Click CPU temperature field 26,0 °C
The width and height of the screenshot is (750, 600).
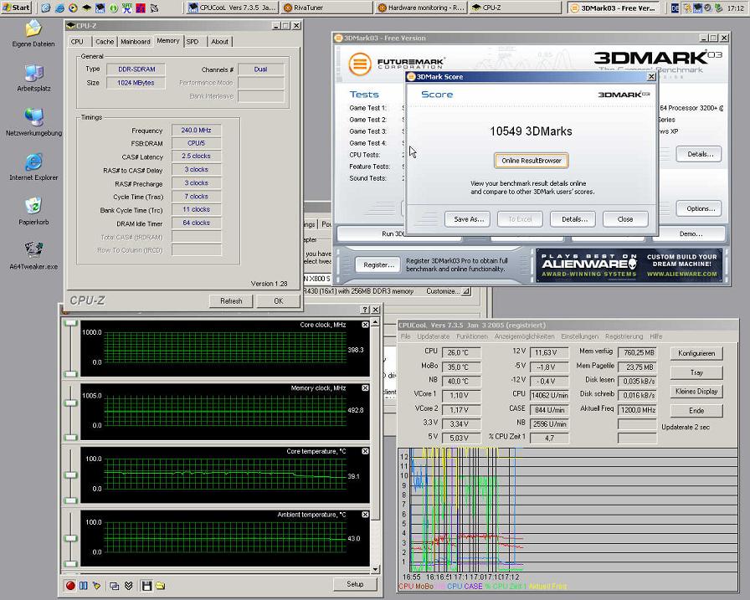coord(461,353)
